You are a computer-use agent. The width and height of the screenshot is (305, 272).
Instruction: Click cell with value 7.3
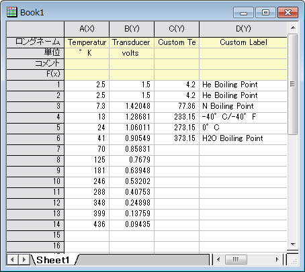tap(87, 107)
